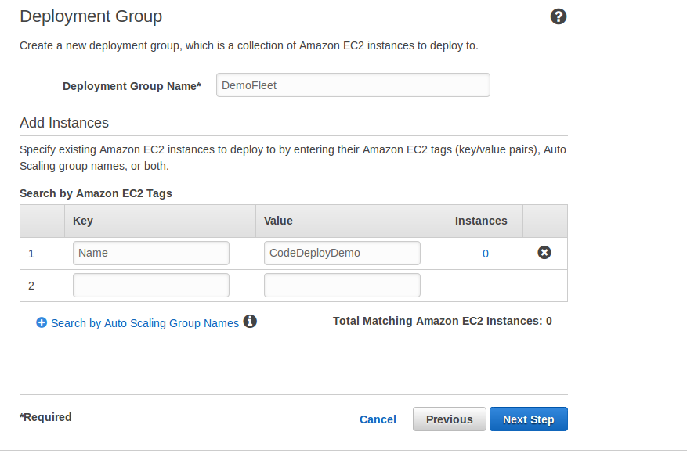Click the Deployment Group Name label
This screenshot has width=687, height=457.
pyautogui.click(x=132, y=86)
